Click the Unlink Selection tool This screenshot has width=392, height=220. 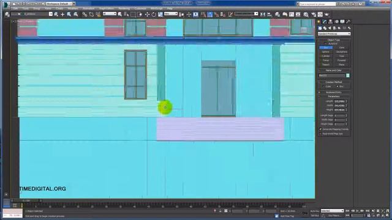tap(91, 15)
